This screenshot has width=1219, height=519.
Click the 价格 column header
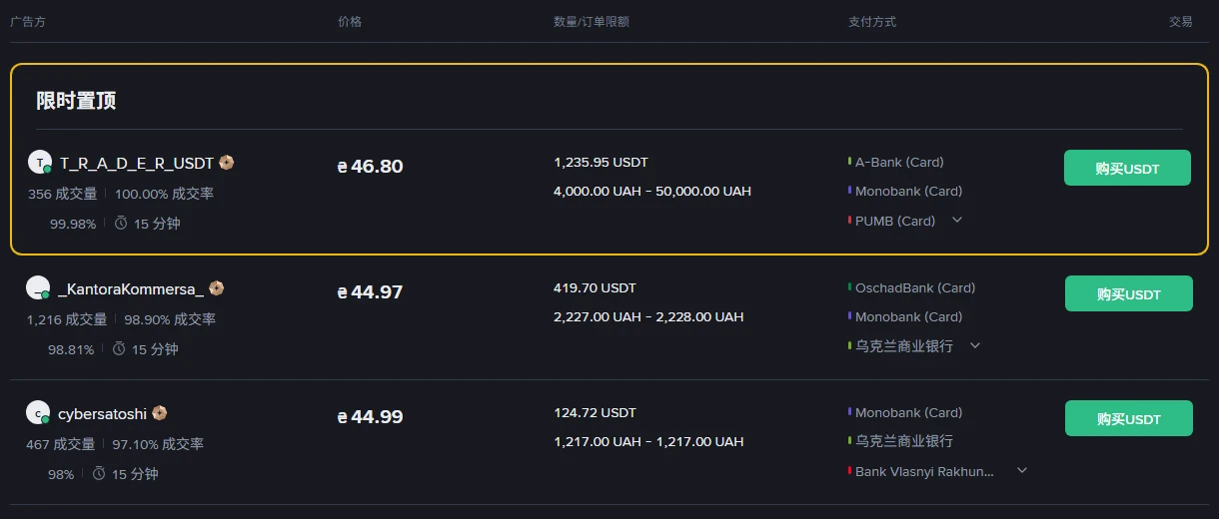(x=350, y=21)
